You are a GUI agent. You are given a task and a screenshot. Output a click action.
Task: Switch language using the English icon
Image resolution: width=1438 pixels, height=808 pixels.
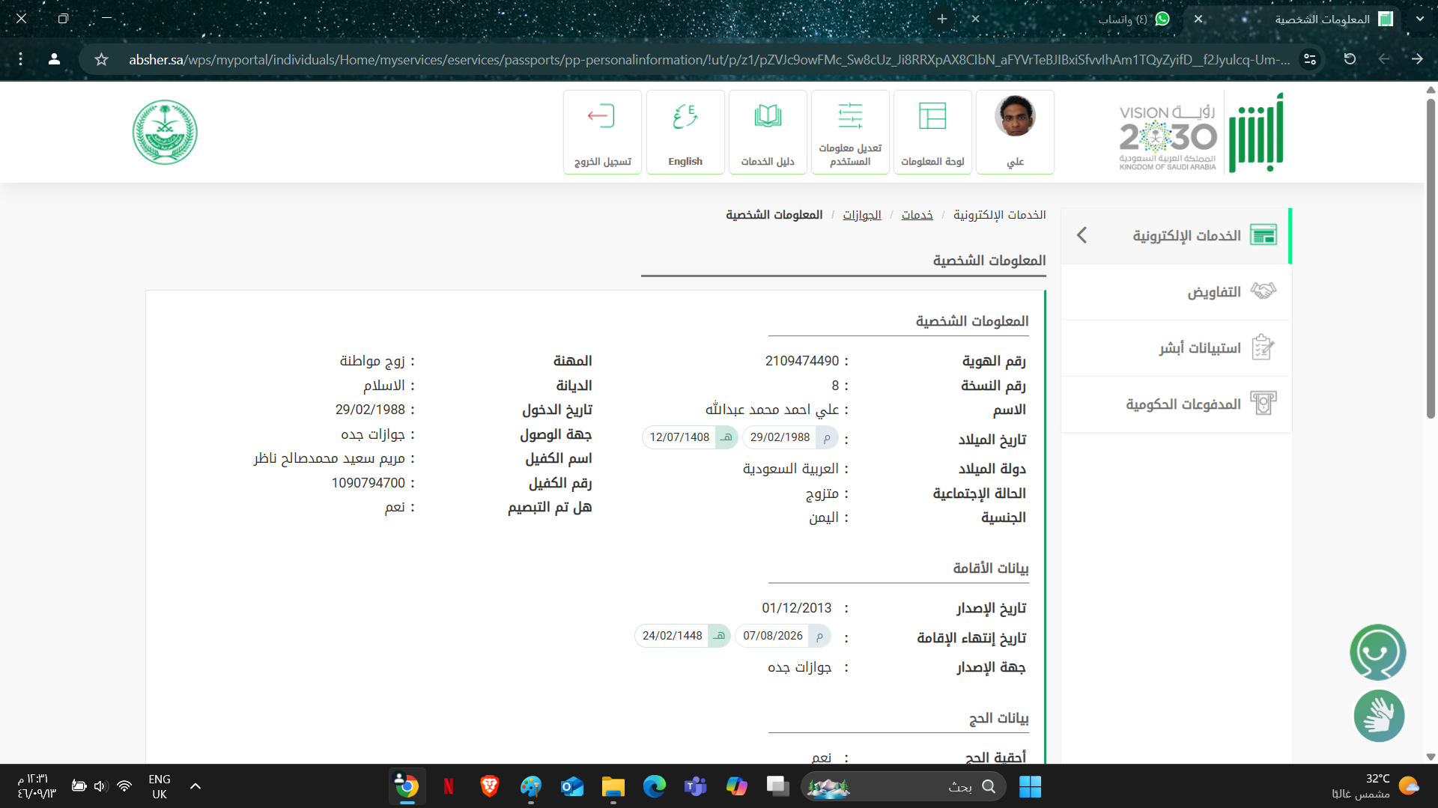click(x=685, y=132)
